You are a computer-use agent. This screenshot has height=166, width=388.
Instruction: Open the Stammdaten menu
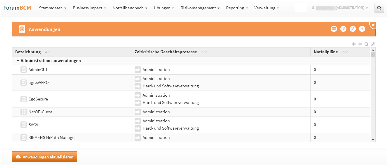click(x=53, y=8)
